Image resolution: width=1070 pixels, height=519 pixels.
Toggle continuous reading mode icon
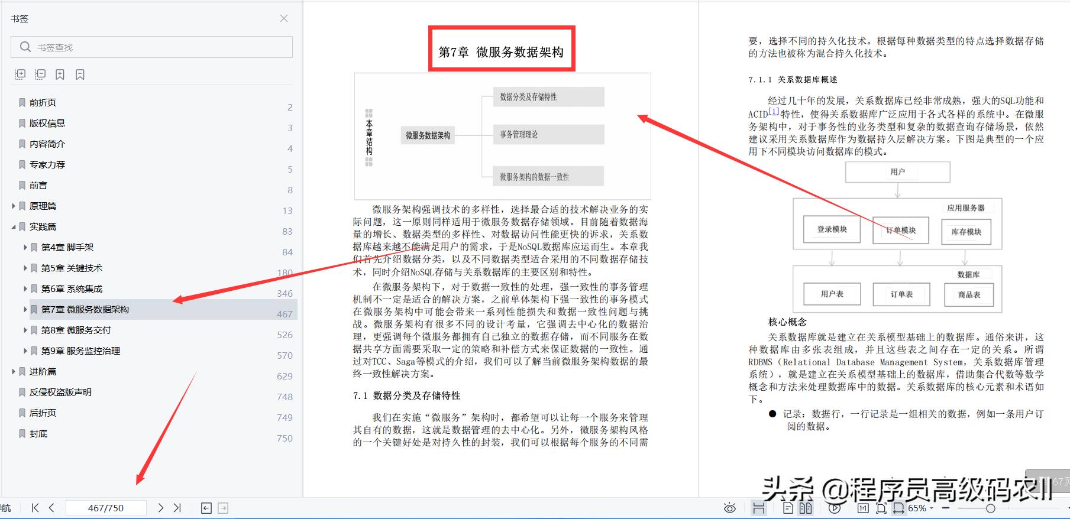[759, 508]
